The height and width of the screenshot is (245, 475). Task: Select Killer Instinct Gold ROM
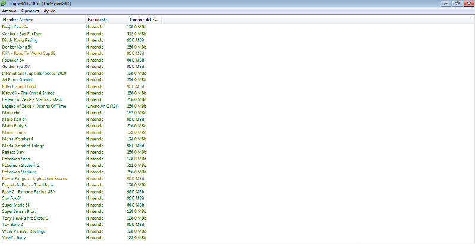pyautogui.click(x=19, y=86)
